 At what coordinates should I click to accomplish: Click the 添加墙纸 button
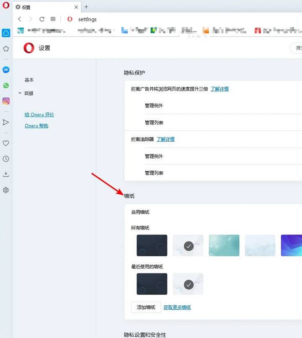pos(146,307)
